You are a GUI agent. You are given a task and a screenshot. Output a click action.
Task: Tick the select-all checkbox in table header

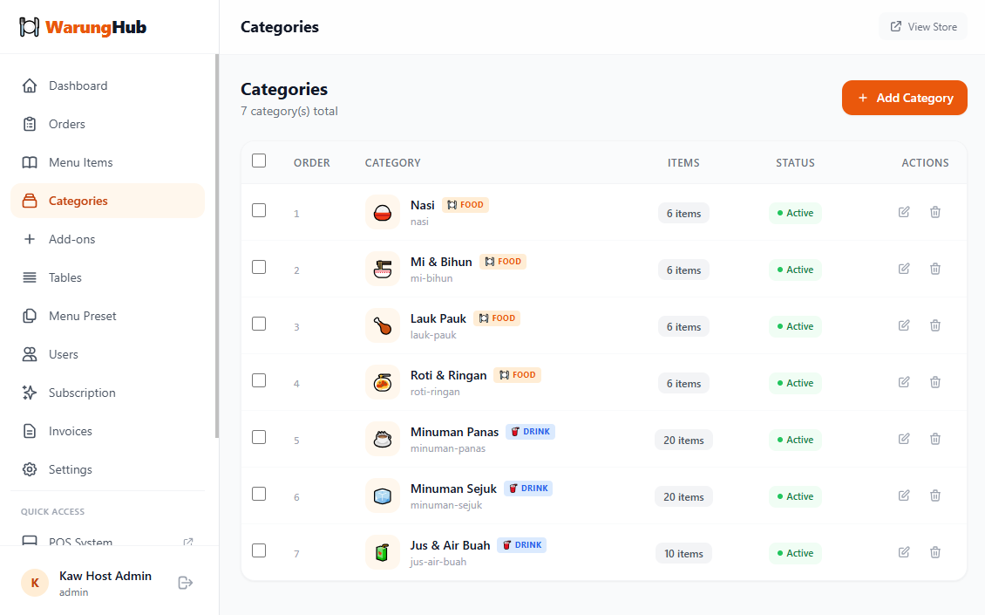(x=259, y=161)
